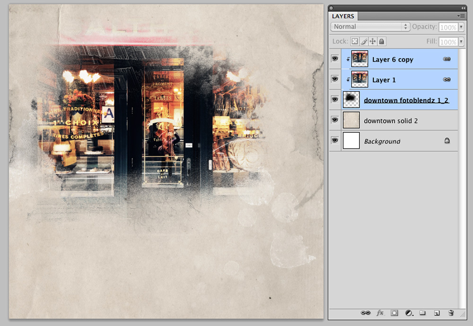Click Background layer lock icon
Viewport: 473px width, 326px height.
click(x=447, y=140)
